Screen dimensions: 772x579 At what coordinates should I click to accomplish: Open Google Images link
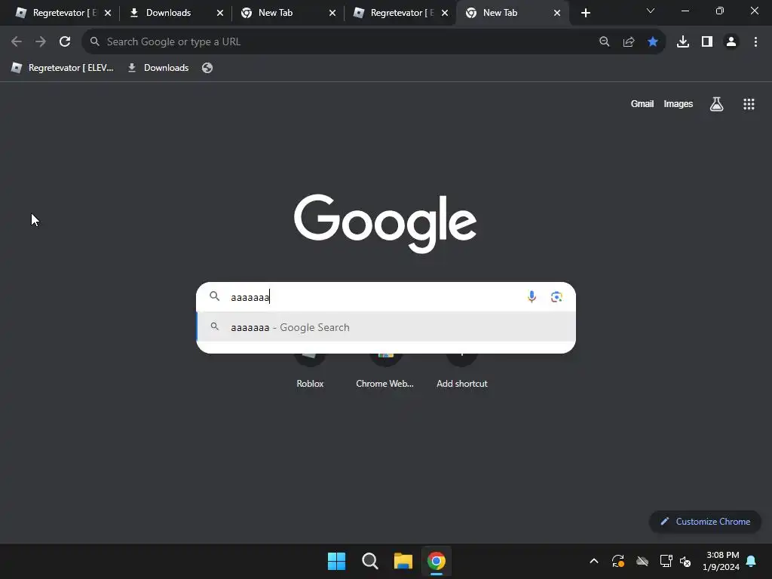[x=678, y=104]
